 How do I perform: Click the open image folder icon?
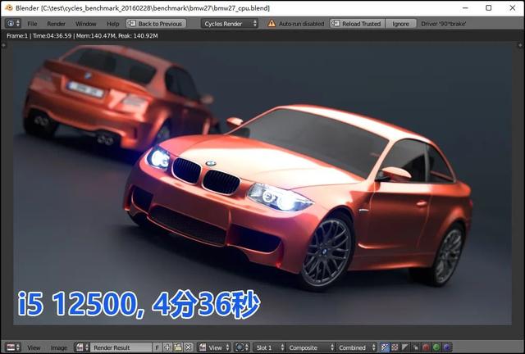point(178,347)
